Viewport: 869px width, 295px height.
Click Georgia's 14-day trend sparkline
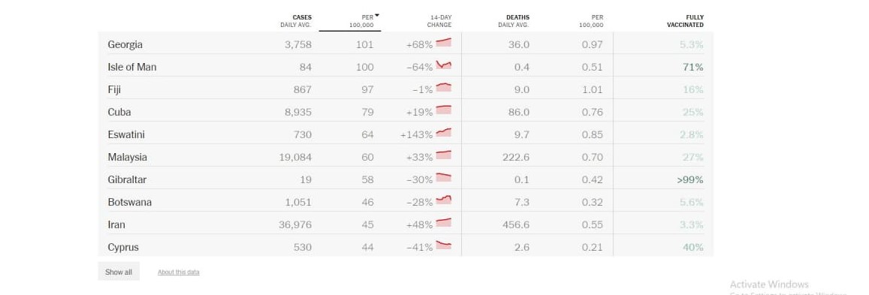pos(443,43)
